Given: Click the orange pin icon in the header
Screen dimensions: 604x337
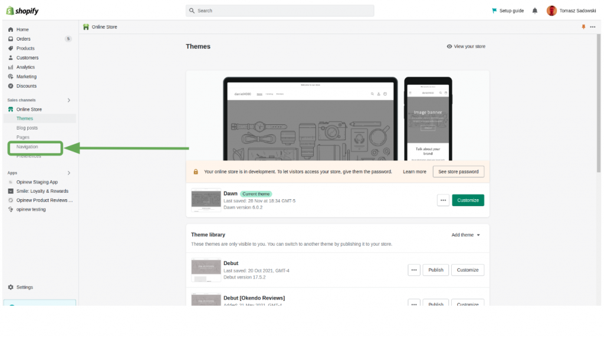Looking at the screenshot, I should (583, 27).
